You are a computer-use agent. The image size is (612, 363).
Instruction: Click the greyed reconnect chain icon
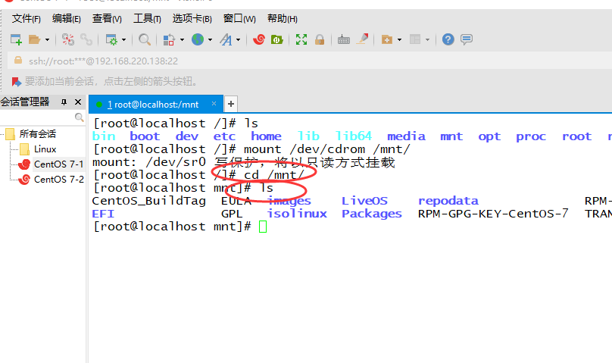pyautogui.click(x=86, y=39)
